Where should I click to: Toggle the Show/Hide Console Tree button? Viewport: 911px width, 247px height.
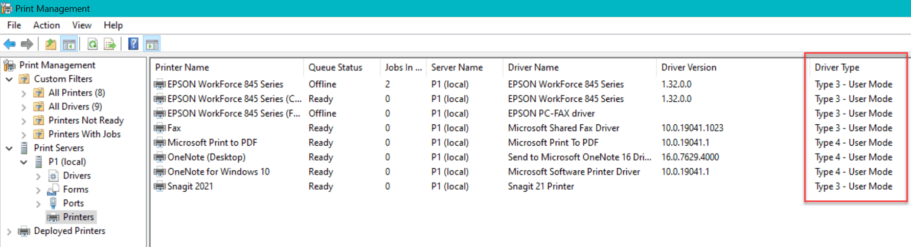(x=69, y=44)
